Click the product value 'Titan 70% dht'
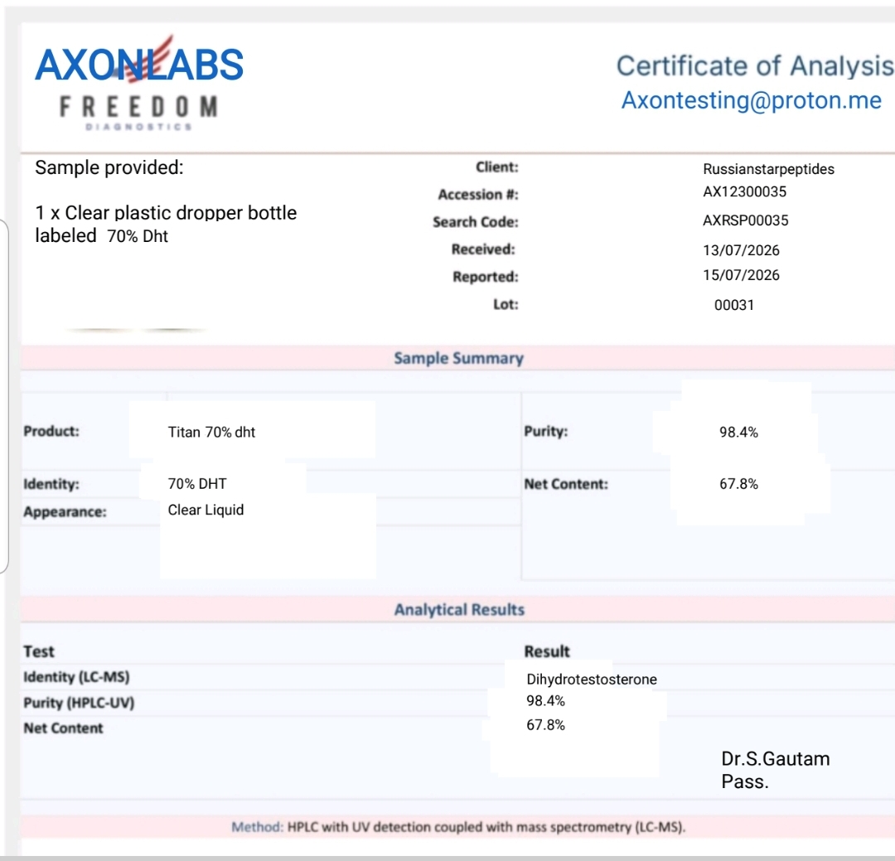The height and width of the screenshot is (861, 895). 211,433
